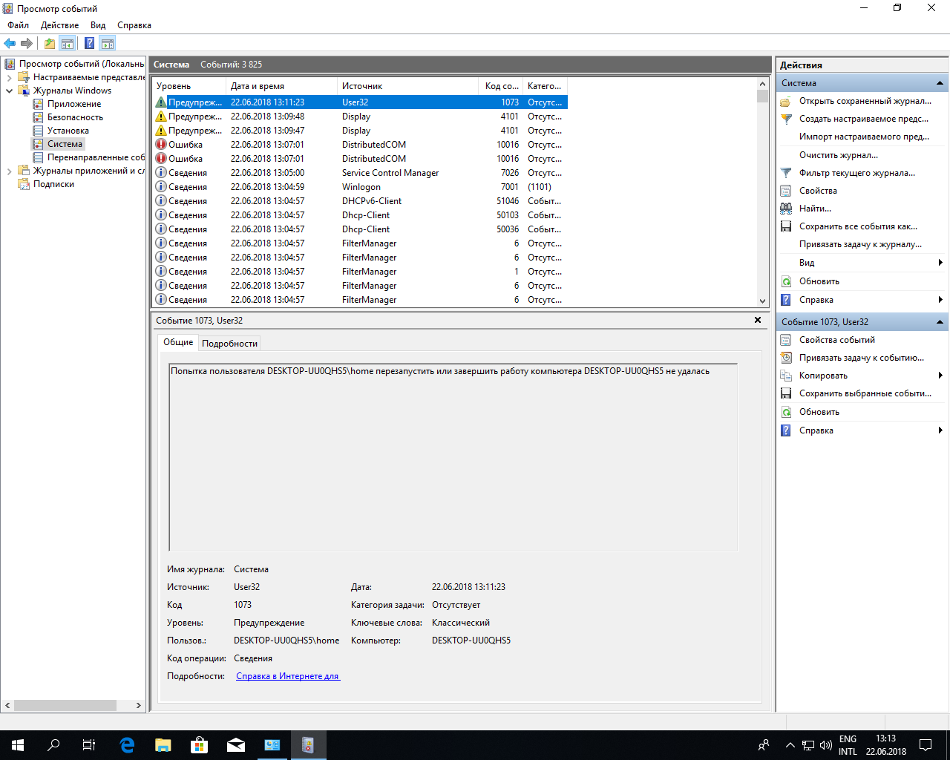950x760 pixels.
Task: Open the Справка в Интернете link
Action: pos(288,676)
